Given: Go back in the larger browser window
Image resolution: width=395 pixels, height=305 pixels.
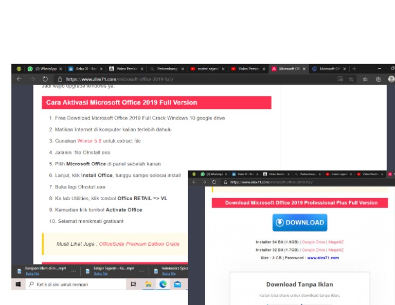Looking at the screenshot, I should click(19, 79).
